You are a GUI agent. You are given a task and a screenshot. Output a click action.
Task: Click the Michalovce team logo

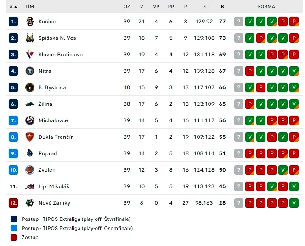(30, 120)
